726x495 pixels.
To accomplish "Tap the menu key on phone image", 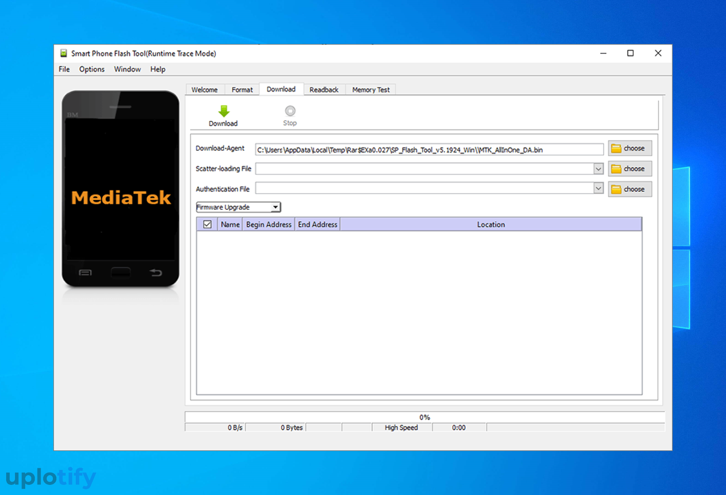I will coord(85,273).
